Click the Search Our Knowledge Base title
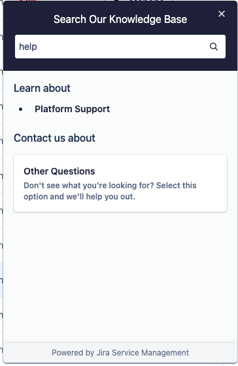 coord(120,19)
